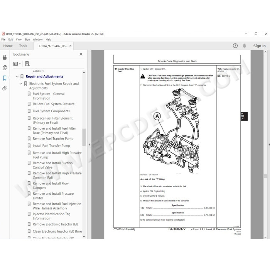Image resolution: width=270 pixels, height=270 pixels.
Task: Close the Bookmarks panel
Action: click(81, 54)
